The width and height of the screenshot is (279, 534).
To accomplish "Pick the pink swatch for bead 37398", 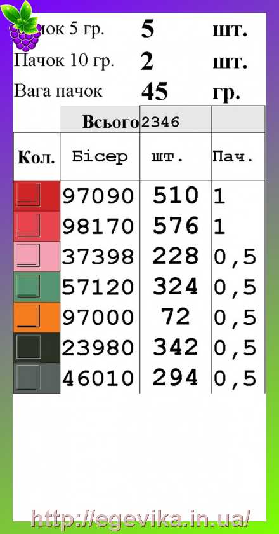I will pyautogui.click(x=37, y=256).
